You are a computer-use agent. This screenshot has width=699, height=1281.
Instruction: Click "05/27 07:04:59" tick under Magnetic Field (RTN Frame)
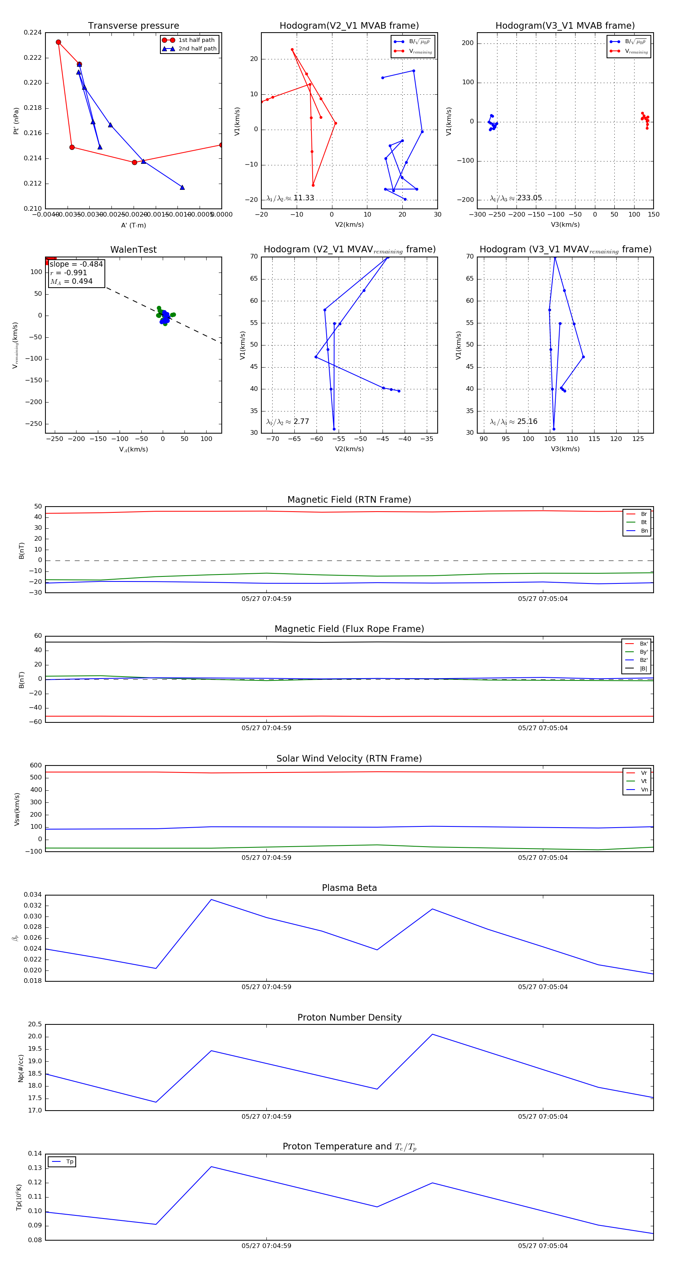(267, 599)
